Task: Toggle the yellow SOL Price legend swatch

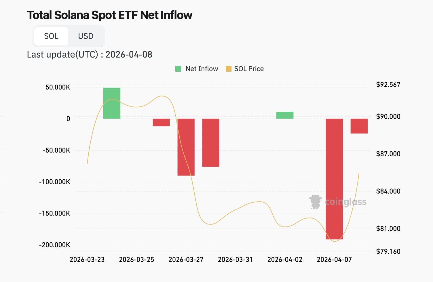Action: (x=229, y=69)
